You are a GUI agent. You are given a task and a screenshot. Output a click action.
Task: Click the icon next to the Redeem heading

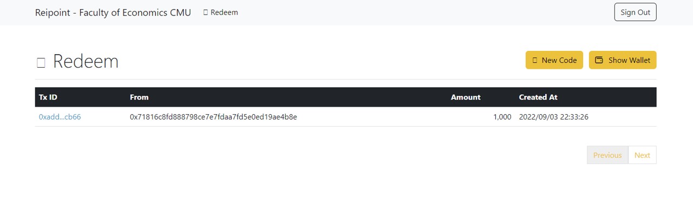(41, 62)
